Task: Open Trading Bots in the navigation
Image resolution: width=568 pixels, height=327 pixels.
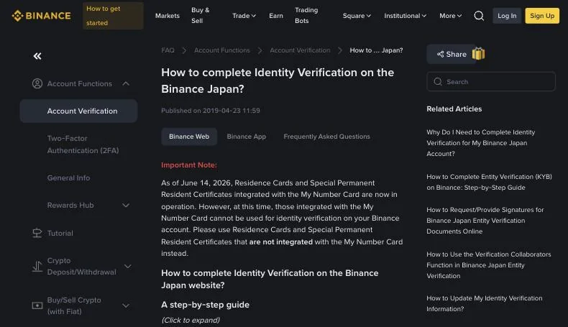Action: point(306,16)
